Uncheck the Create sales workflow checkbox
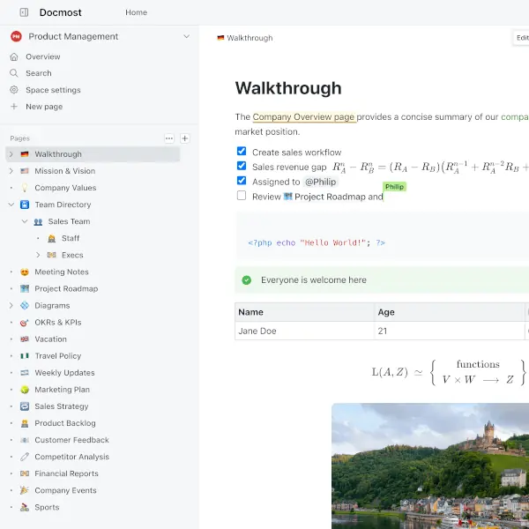Viewport: 529px width, 529px height. (x=242, y=152)
